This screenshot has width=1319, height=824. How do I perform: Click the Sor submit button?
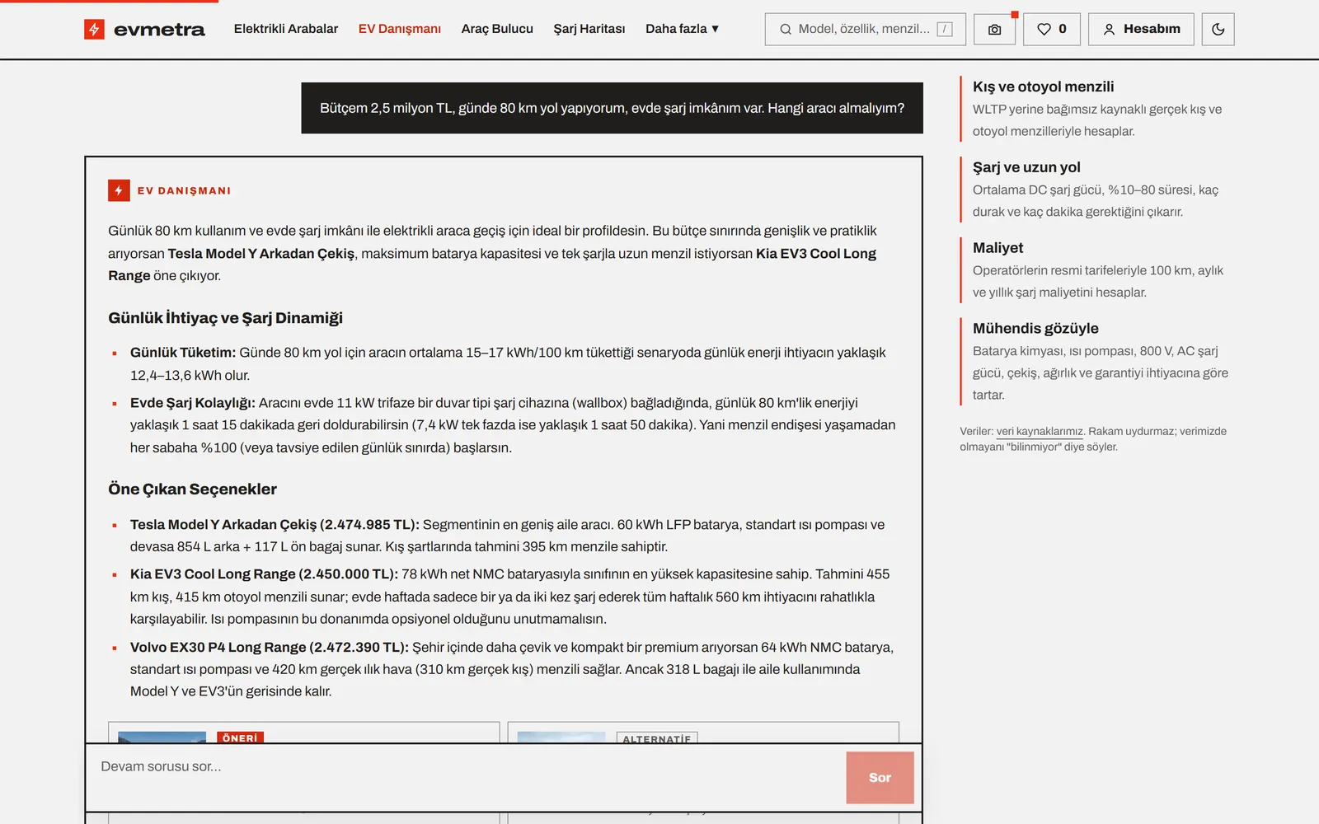[x=880, y=777]
